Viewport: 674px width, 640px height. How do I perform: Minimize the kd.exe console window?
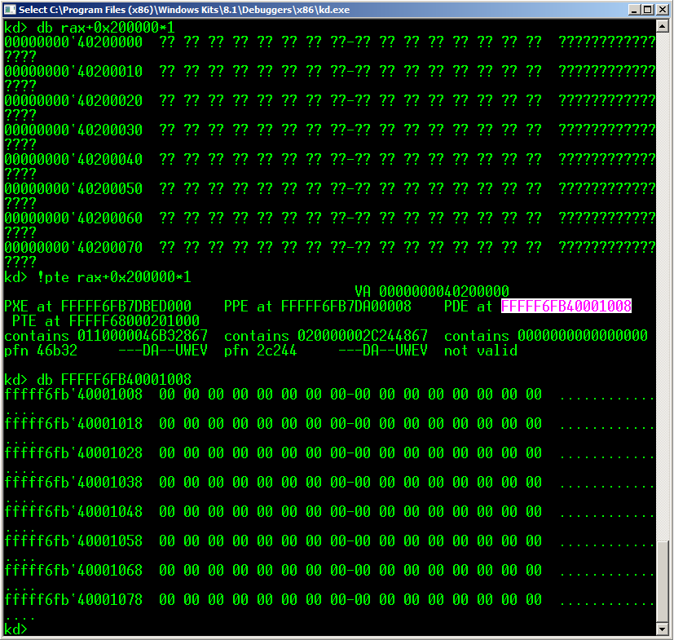point(633,10)
